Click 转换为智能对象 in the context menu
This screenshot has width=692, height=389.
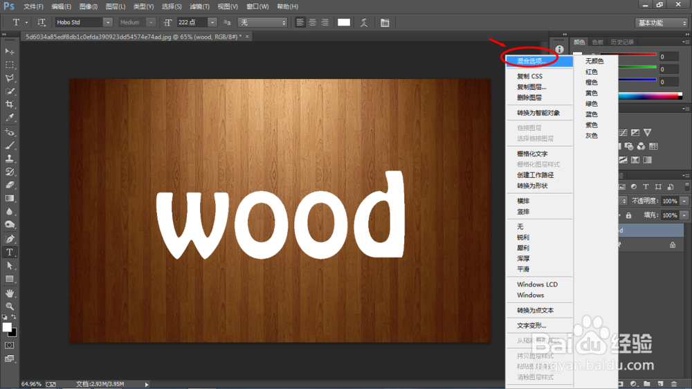pos(538,113)
